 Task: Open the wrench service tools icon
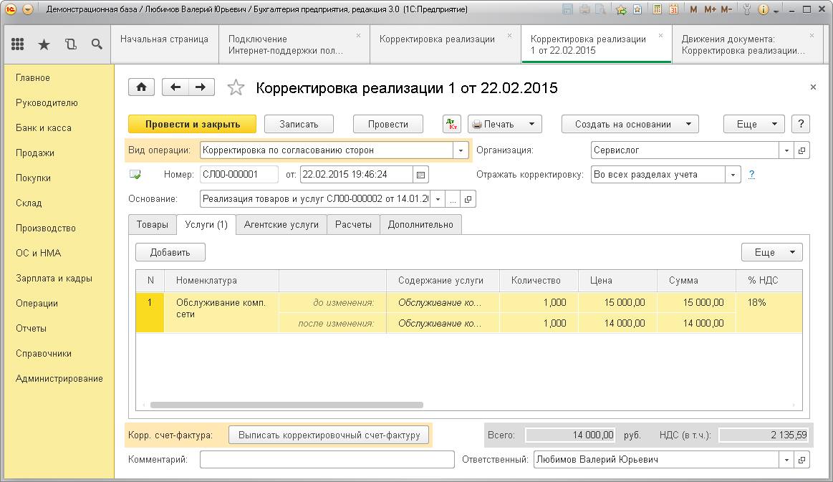coord(747,9)
